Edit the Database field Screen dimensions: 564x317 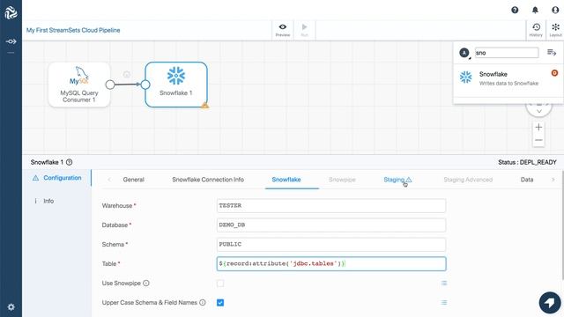click(331, 225)
